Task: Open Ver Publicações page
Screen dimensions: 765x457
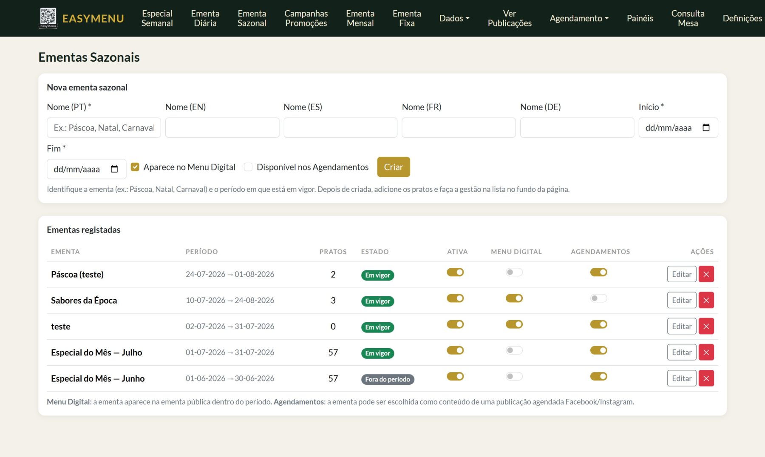Action: coord(510,18)
